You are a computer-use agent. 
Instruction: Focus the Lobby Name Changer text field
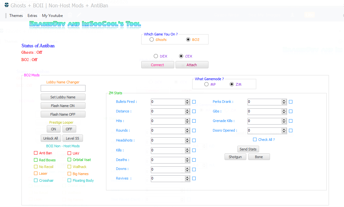(63, 88)
